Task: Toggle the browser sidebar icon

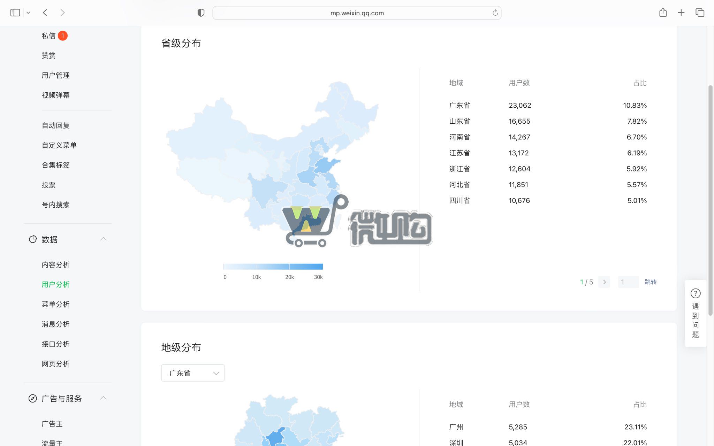Action: pos(15,12)
